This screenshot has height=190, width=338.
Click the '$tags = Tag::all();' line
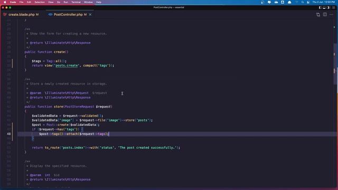(49, 61)
